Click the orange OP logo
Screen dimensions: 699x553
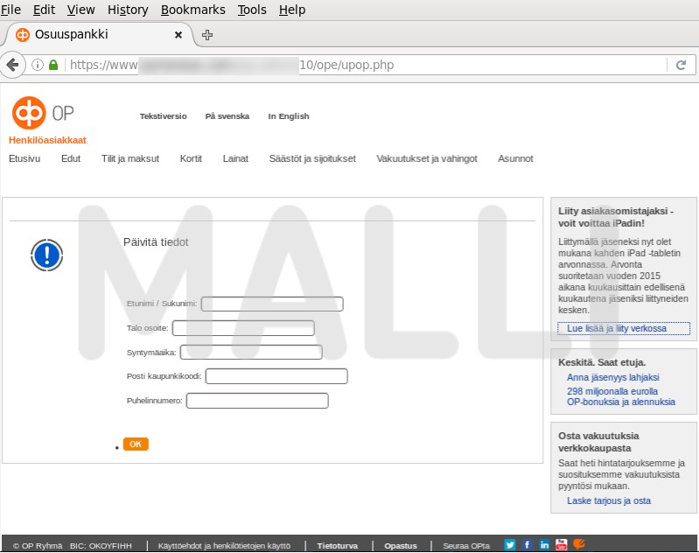[29, 113]
